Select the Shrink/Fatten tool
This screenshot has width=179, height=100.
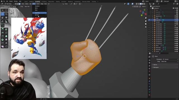coord(6,43)
